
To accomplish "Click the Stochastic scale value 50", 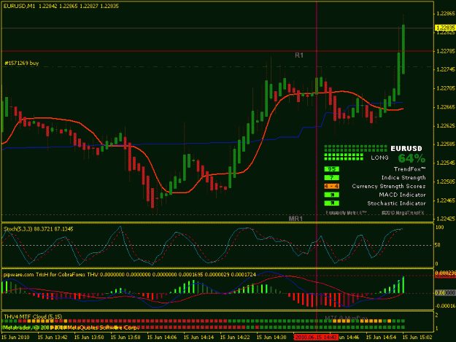I will coord(438,245).
